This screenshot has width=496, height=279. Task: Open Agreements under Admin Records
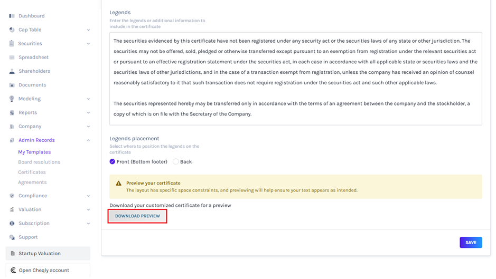click(x=32, y=182)
